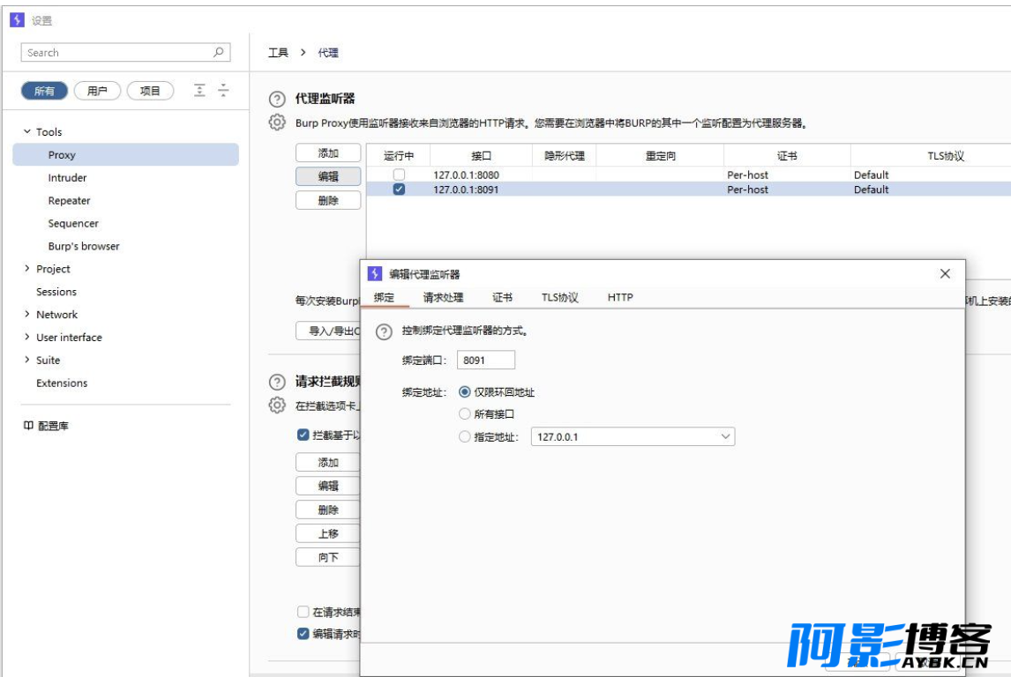The image size is (1011, 677).
Task: Click the search magnifier icon in the Search box
Action: point(219,53)
